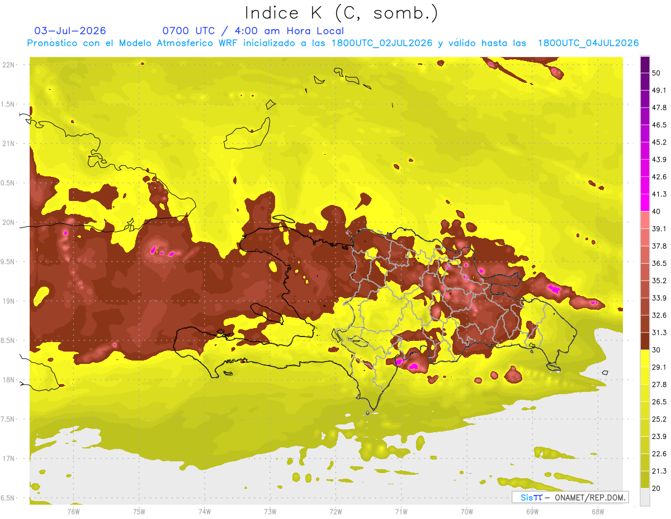Click the '33.9' colorbar label
This screenshot has height=519, width=671.
[x=659, y=298]
